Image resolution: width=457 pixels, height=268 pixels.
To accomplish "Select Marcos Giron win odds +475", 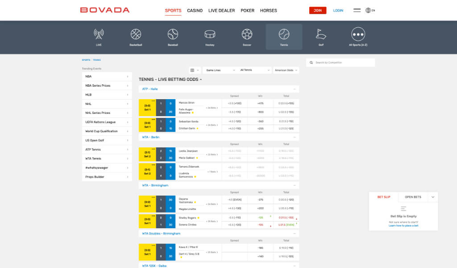I will [x=260, y=103].
